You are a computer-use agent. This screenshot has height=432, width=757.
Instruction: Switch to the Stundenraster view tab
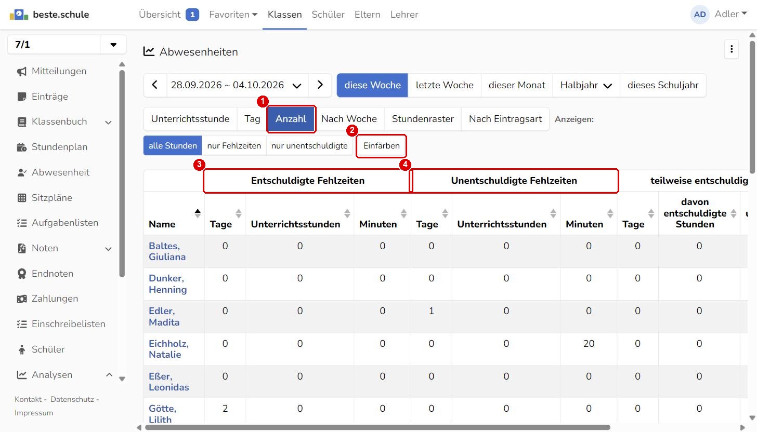(x=423, y=119)
